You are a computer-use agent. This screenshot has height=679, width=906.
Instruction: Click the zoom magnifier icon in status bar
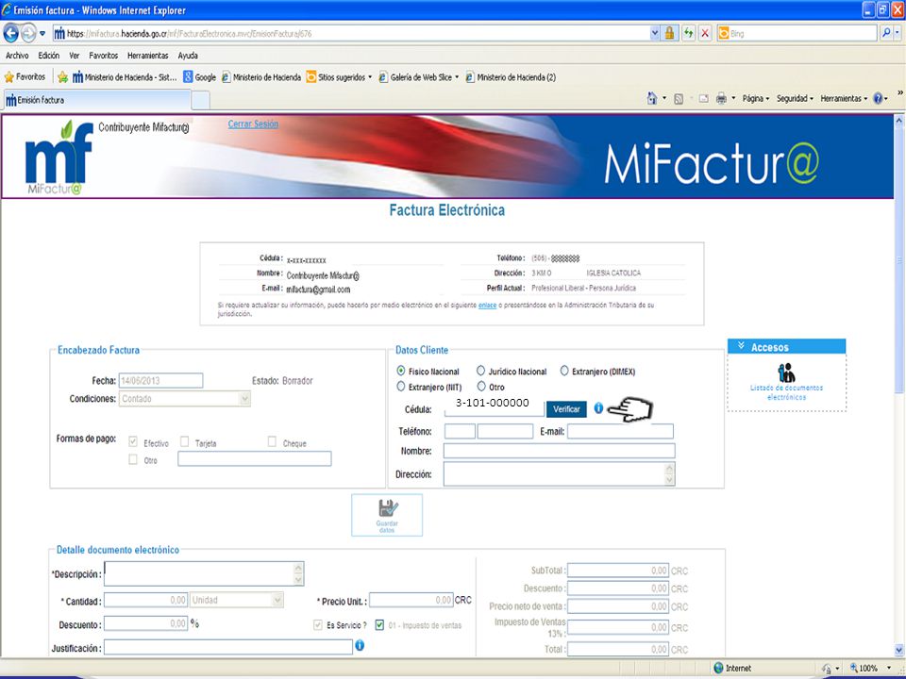click(x=854, y=668)
